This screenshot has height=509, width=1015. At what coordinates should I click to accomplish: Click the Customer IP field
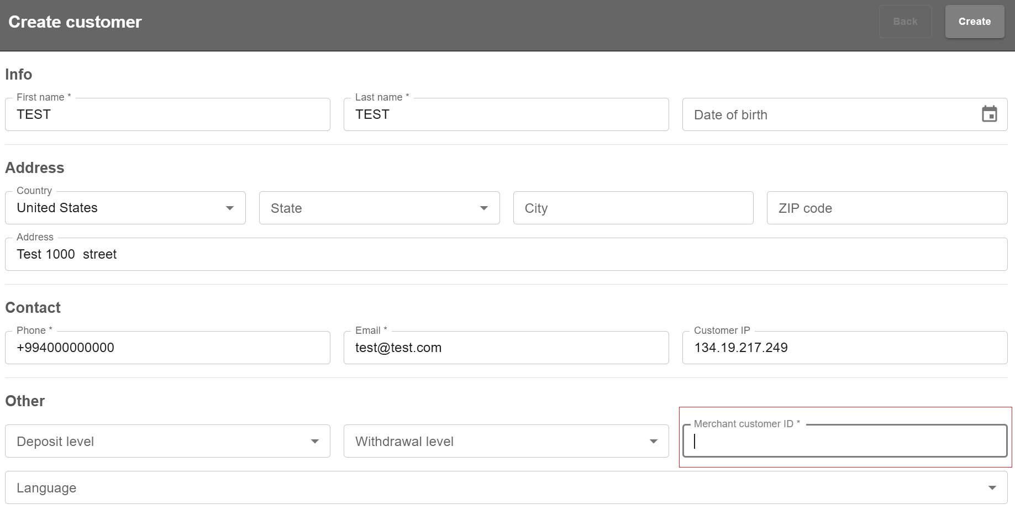click(x=844, y=348)
